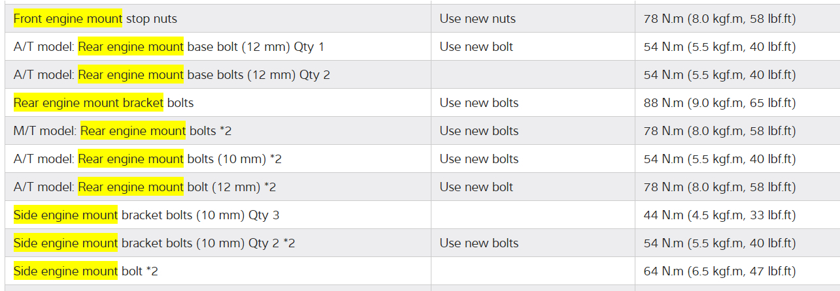
Task: Click torque value in the M/T model row
Action: pyautogui.click(x=719, y=131)
